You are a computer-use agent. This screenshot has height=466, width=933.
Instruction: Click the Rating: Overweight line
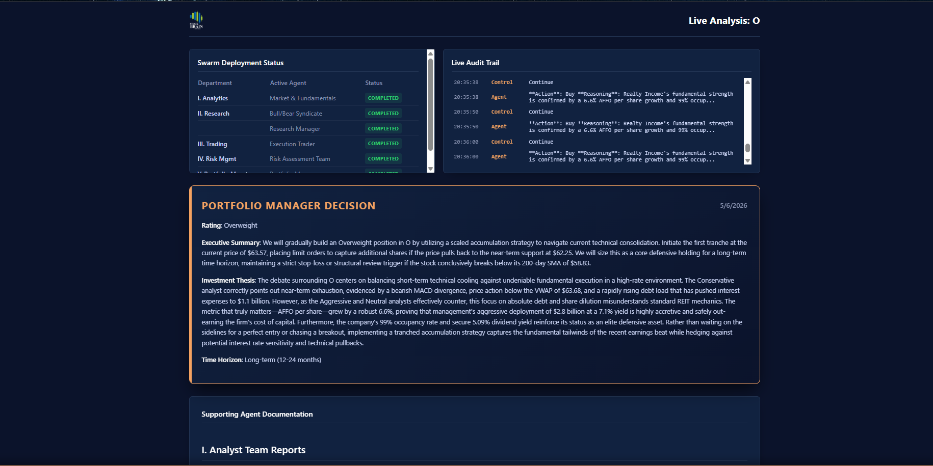tap(229, 225)
